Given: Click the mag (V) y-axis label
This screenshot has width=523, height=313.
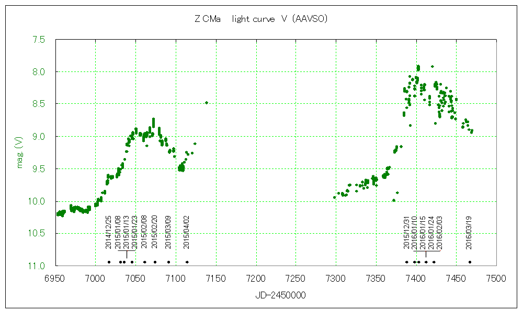Looking at the screenshot, I should [x=20, y=152].
